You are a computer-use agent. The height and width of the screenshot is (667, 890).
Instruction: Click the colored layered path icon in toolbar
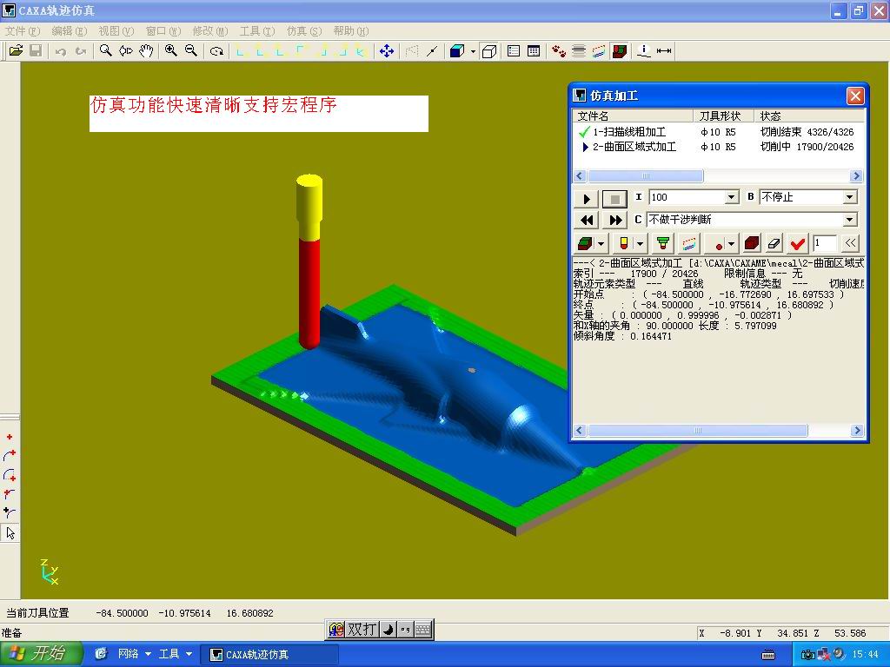tap(599, 51)
